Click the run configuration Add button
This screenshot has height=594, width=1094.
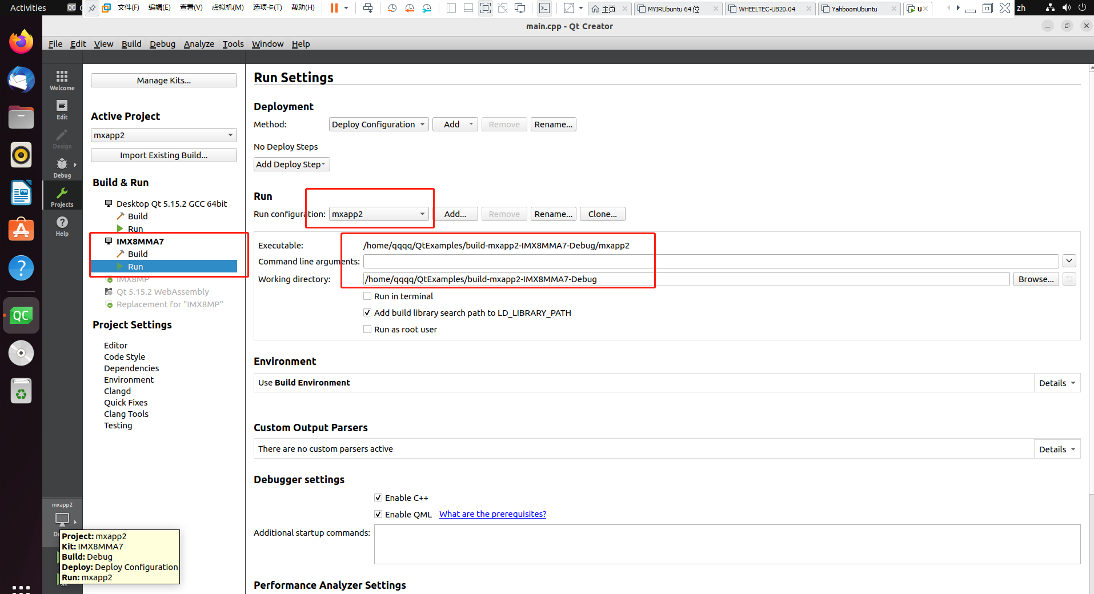(455, 214)
